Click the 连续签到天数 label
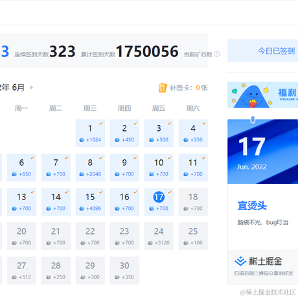Screen dimensions: 298x298 [32, 54]
